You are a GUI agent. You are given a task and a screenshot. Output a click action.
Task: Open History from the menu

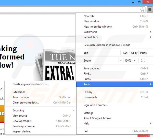[114, 92]
